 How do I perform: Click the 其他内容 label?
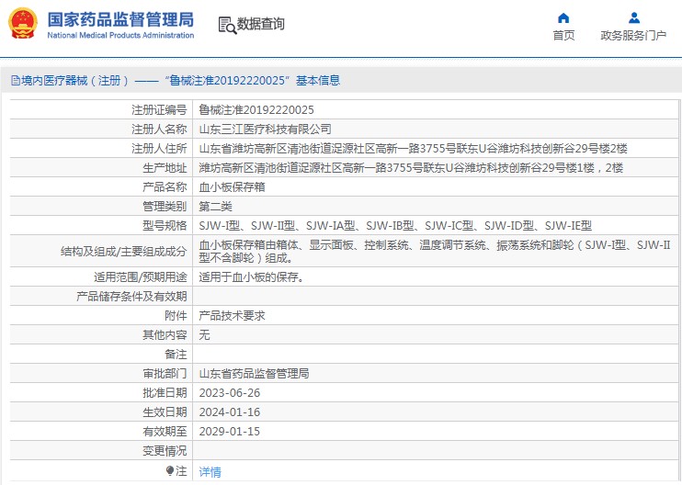tap(165, 334)
